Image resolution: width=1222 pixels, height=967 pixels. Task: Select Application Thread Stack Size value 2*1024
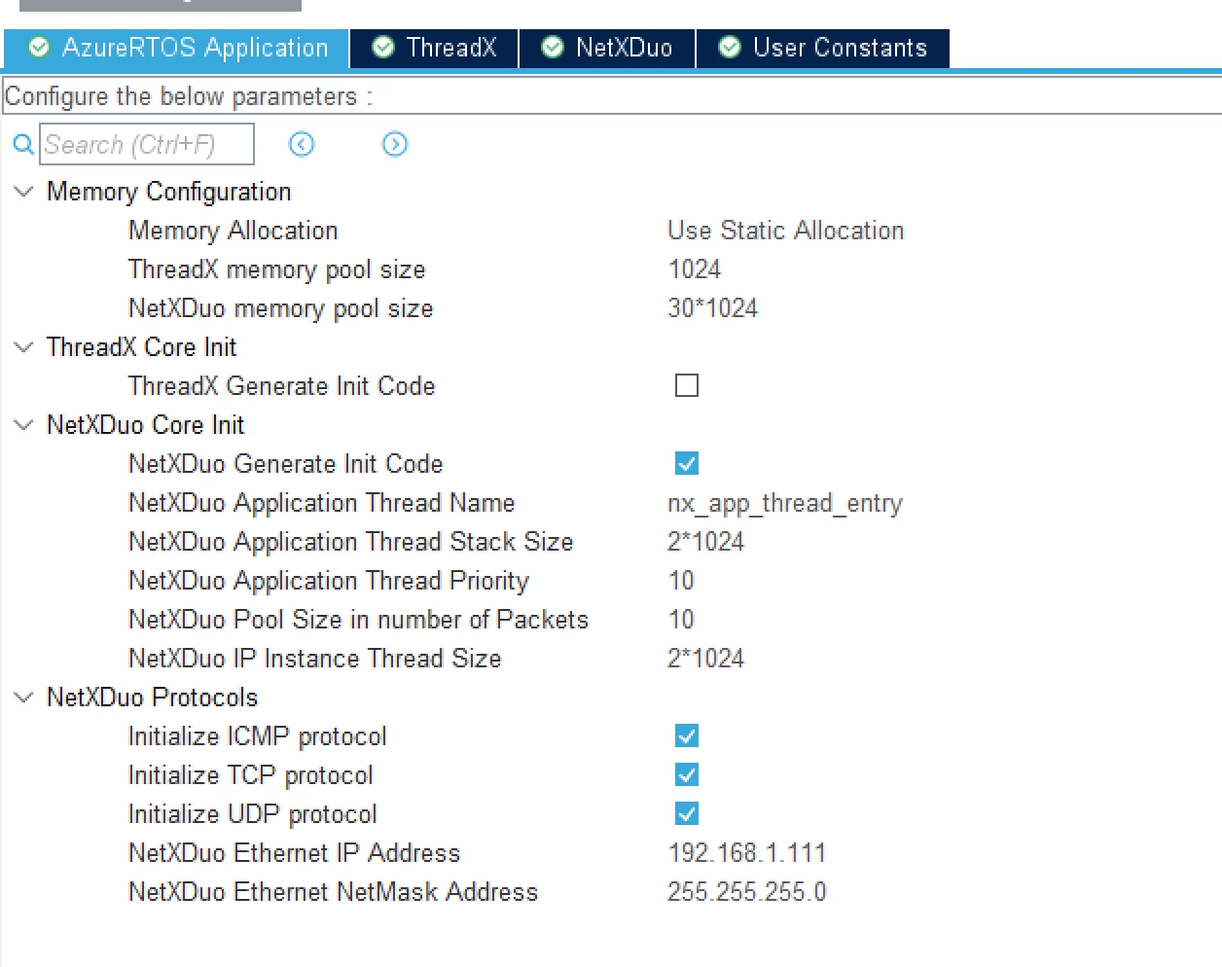pyautogui.click(x=705, y=542)
